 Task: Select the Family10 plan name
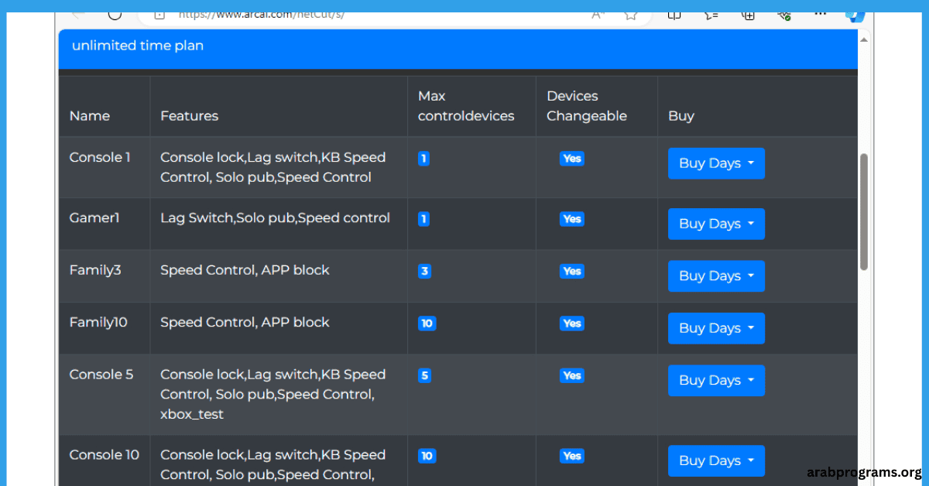(x=98, y=322)
